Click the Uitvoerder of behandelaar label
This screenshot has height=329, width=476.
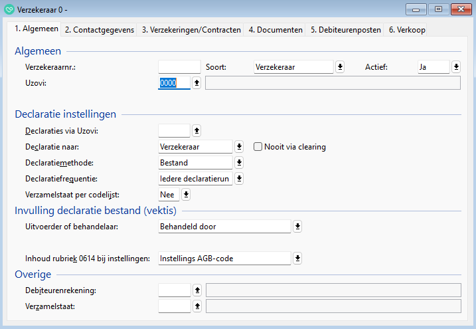(x=72, y=227)
